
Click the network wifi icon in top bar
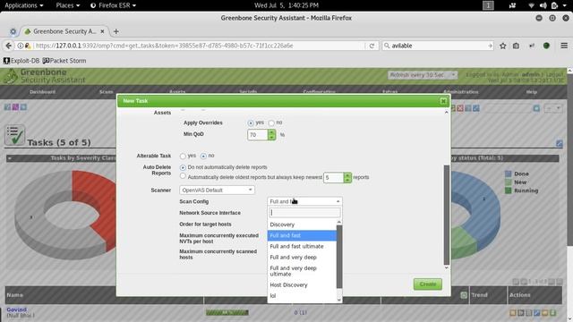[531, 5]
